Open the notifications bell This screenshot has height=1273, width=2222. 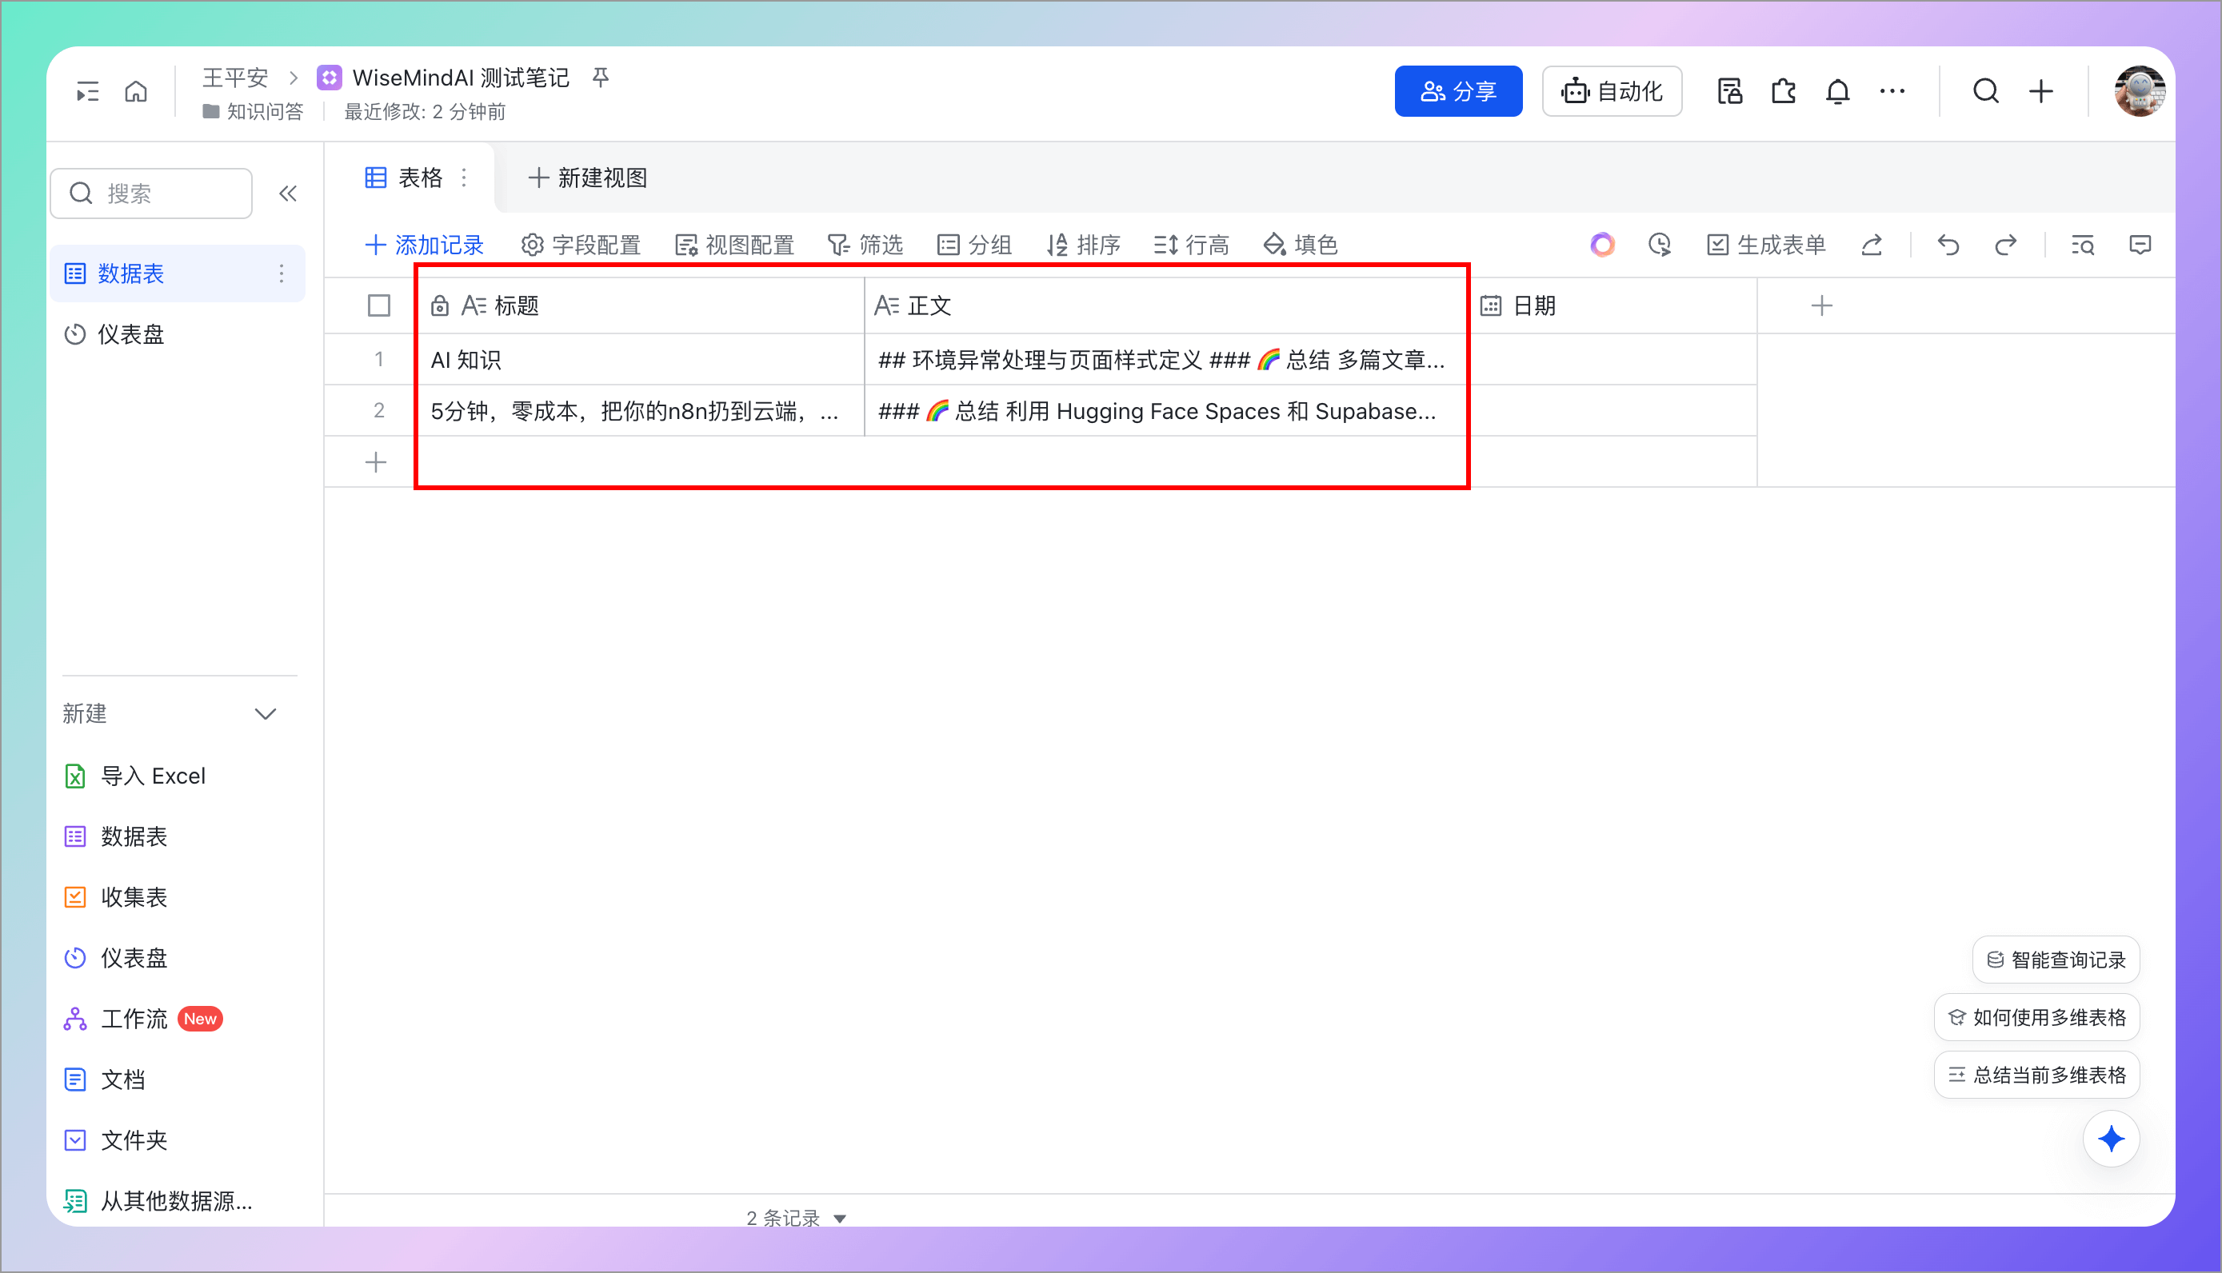point(1837,91)
